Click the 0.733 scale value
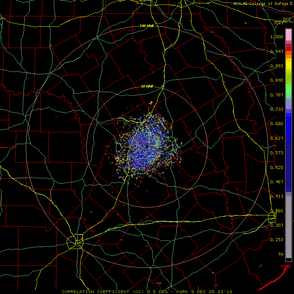 pos(277,109)
